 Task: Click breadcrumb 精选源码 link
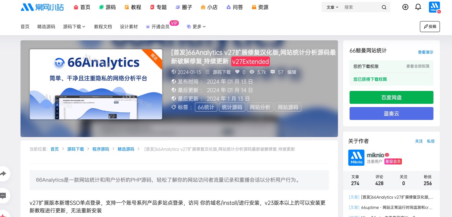click(126, 149)
